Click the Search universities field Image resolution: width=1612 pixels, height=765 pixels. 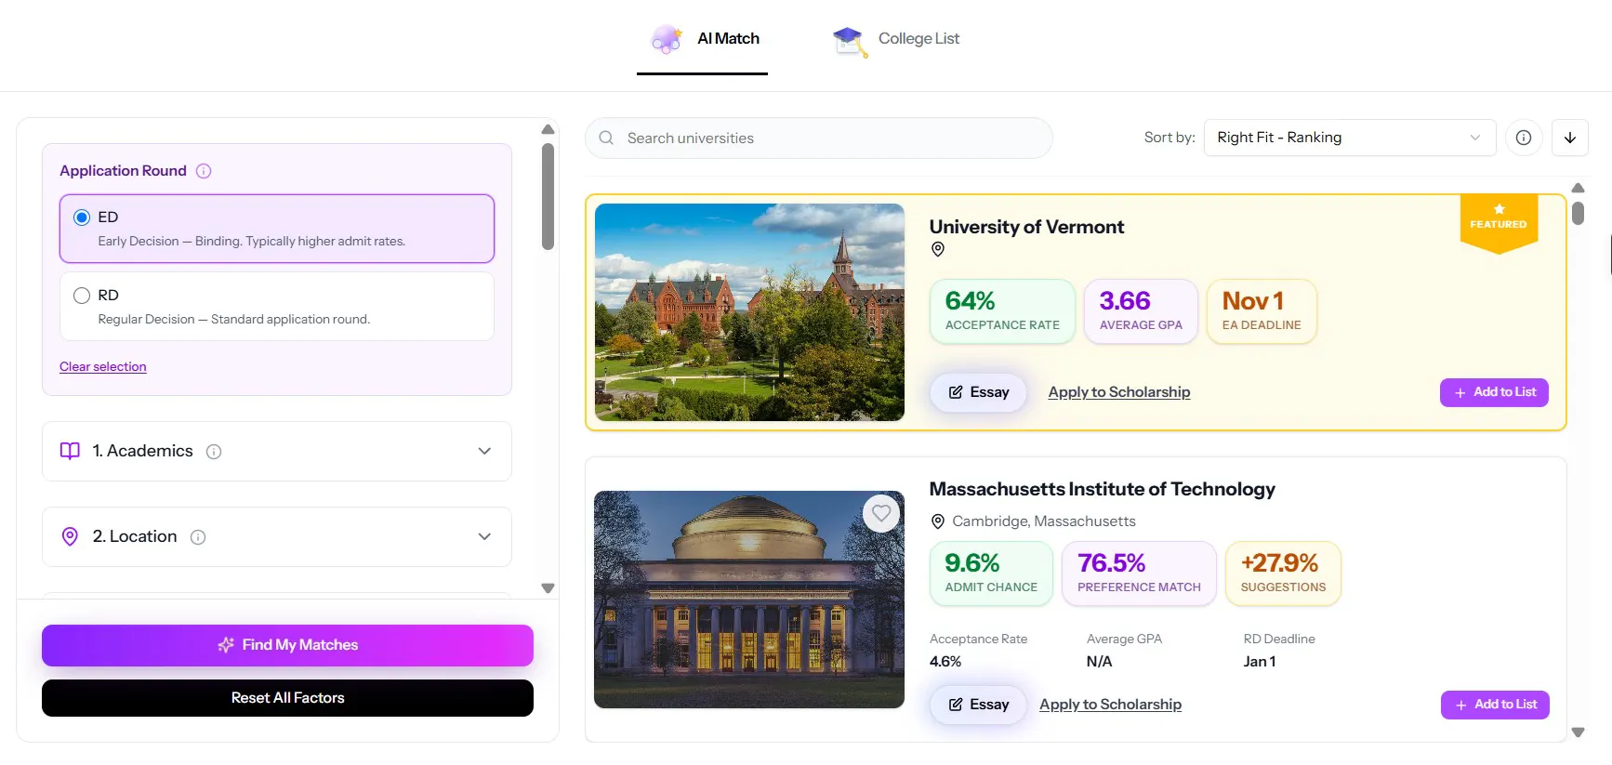click(819, 138)
